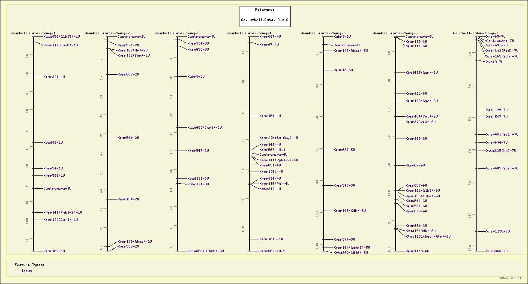
Task: Click the Xpsr1196-7U feature label
Action: point(498,232)
